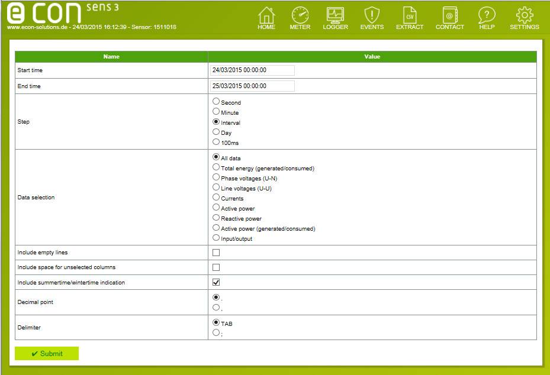Choose semicolon as the delimiter
Viewport: 550px width, 375px height.
click(216, 331)
